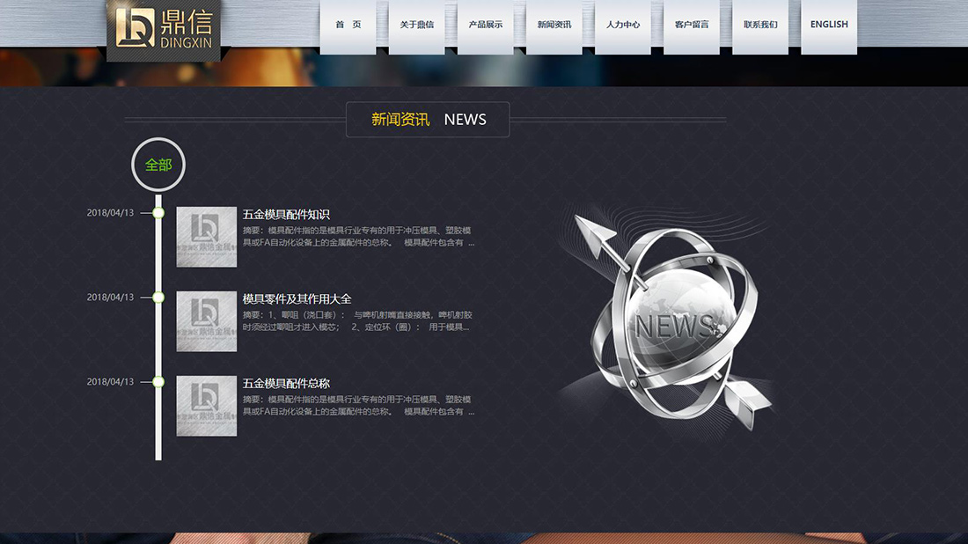Viewport: 968px width, 544px height.
Task: Click the 鼎信 DINGXIN company logo
Action: point(163,26)
